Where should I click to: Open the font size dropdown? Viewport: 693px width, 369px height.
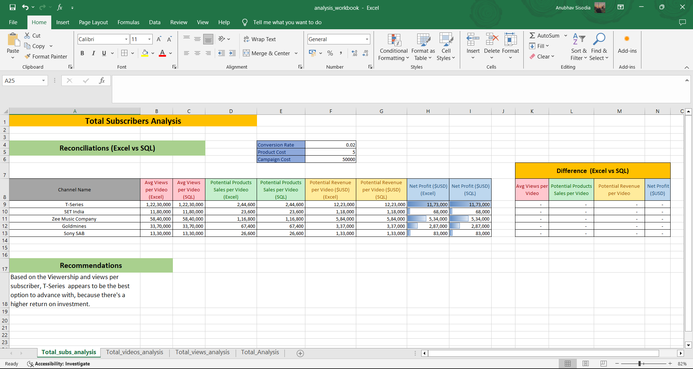coord(149,39)
